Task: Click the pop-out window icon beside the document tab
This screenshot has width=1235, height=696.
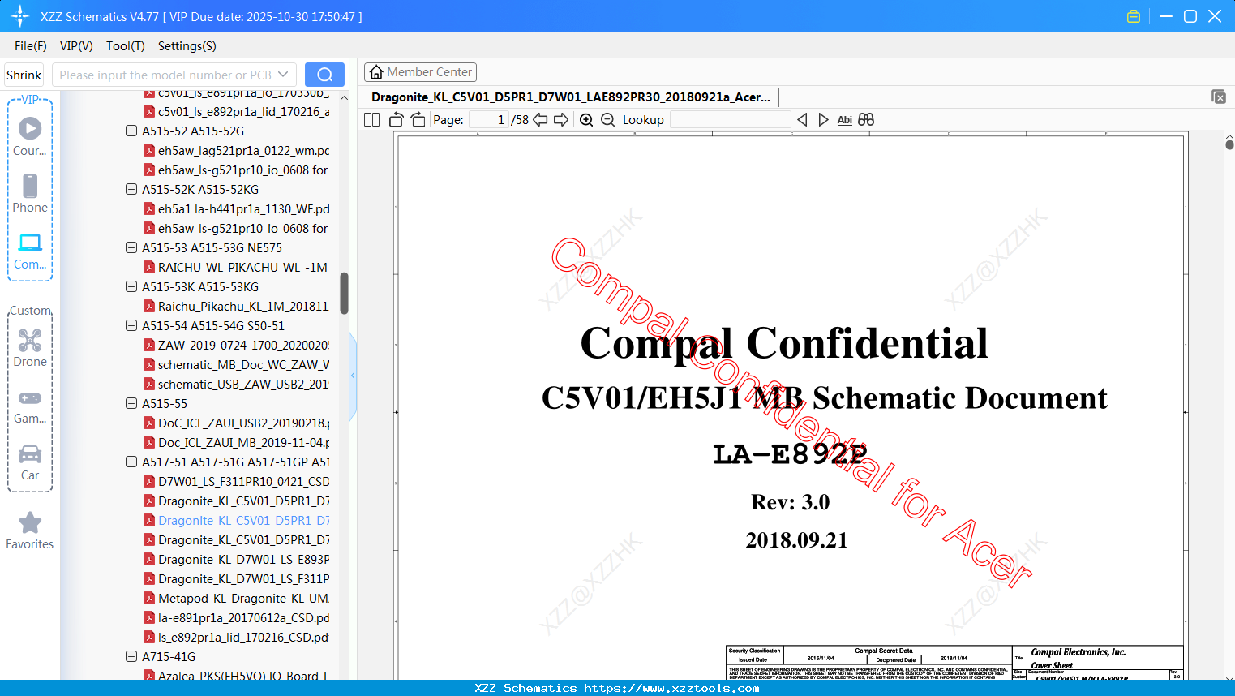Action: [1219, 97]
